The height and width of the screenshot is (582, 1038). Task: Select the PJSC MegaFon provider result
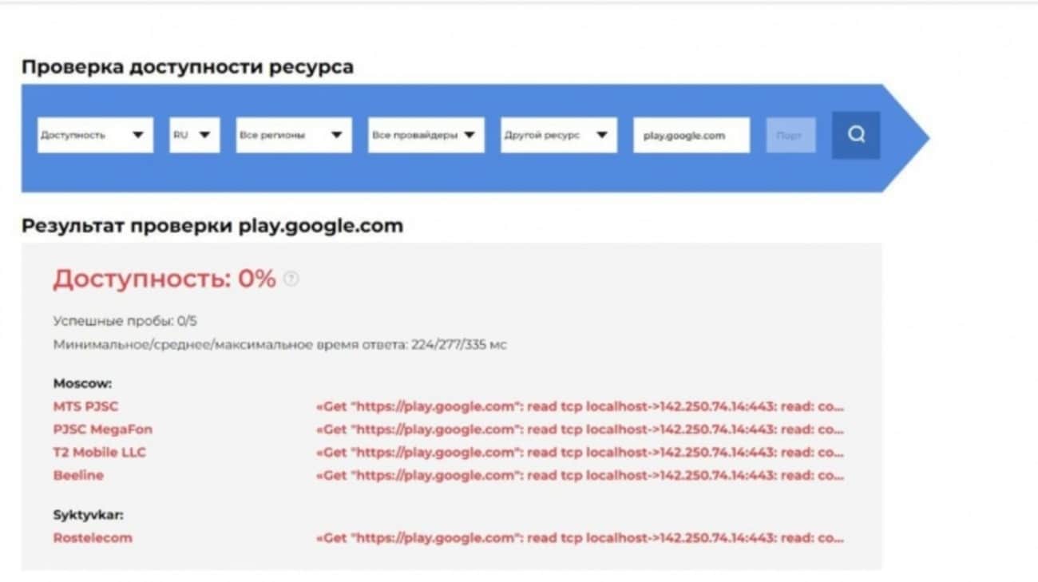pos(102,430)
